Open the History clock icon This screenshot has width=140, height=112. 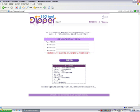[45, 7]
